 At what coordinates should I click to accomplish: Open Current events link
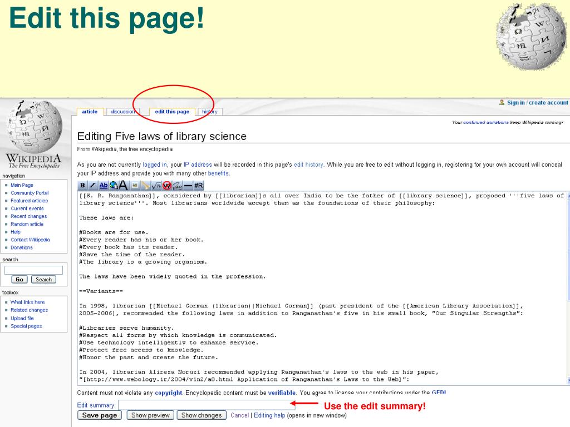27,208
